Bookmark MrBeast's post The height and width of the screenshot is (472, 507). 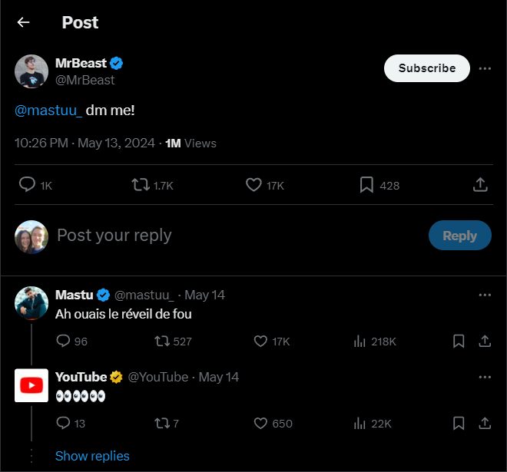pos(367,185)
